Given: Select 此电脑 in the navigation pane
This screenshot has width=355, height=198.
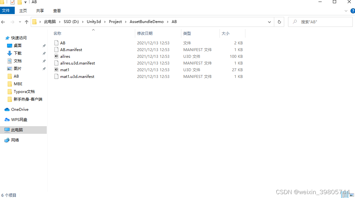Looking at the screenshot, I should (x=23, y=130).
